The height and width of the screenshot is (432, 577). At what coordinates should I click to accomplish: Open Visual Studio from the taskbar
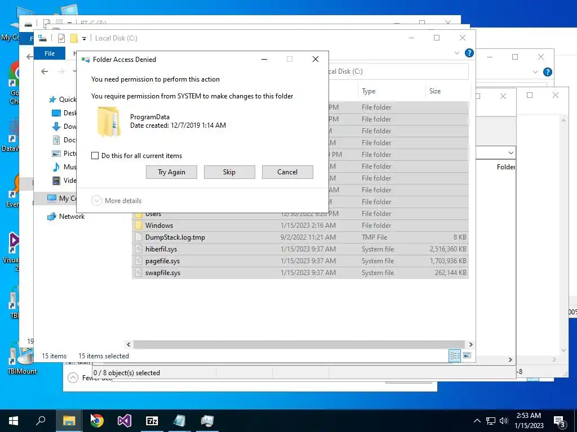tap(125, 421)
